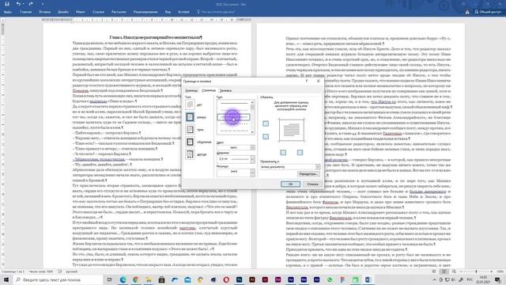Toggle bottom border button beside preview
506x285 pixels.
pos(266,136)
